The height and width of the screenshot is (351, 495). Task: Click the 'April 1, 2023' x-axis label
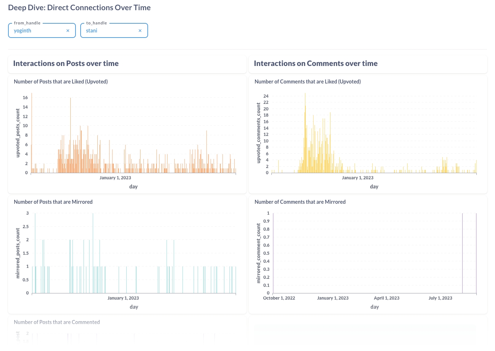click(386, 298)
